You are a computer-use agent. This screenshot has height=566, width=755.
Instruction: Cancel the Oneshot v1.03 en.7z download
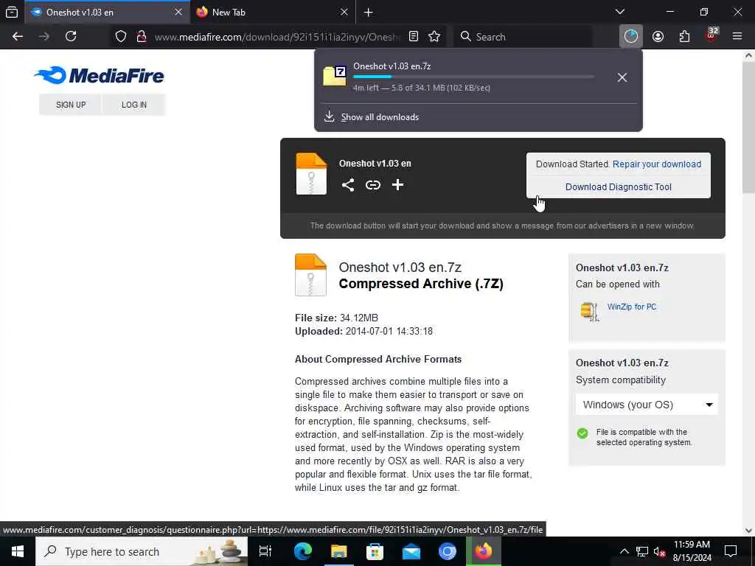tap(622, 77)
